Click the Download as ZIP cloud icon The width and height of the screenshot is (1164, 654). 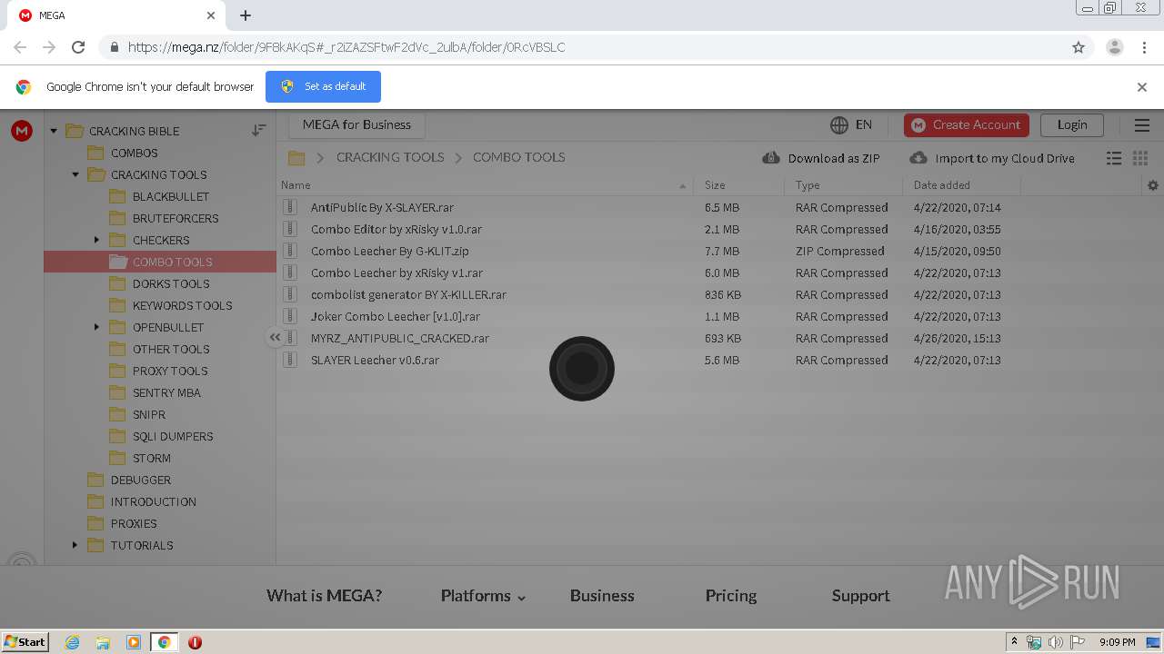point(771,158)
